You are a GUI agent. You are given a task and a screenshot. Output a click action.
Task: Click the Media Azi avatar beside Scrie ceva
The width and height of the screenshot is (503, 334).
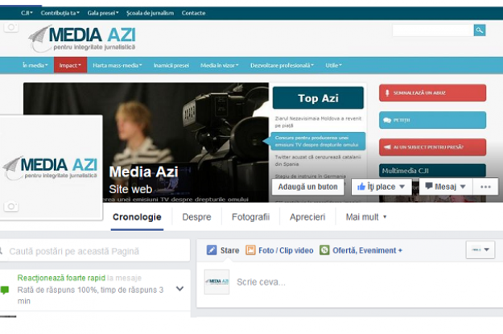[216, 282]
